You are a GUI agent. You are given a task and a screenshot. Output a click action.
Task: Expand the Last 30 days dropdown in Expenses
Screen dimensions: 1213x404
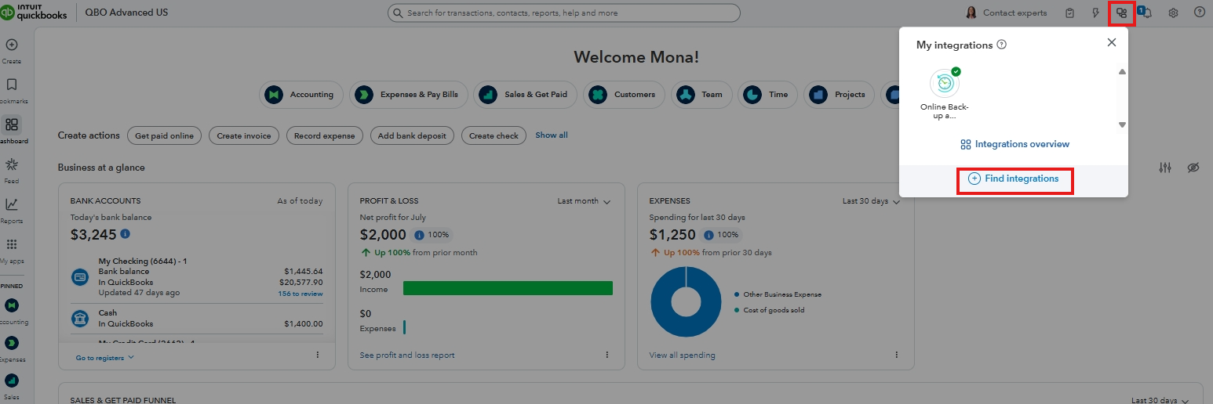coord(871,201)
